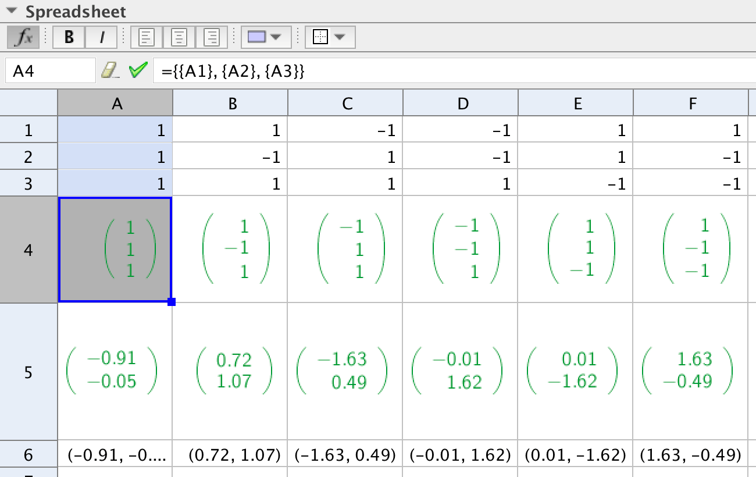Select row 2 header

tap(29, 156)
